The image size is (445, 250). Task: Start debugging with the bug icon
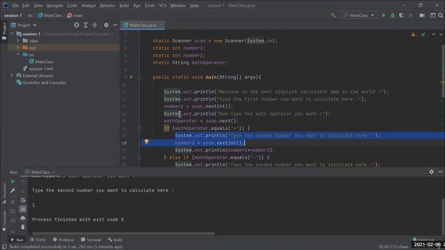[393, 15]
